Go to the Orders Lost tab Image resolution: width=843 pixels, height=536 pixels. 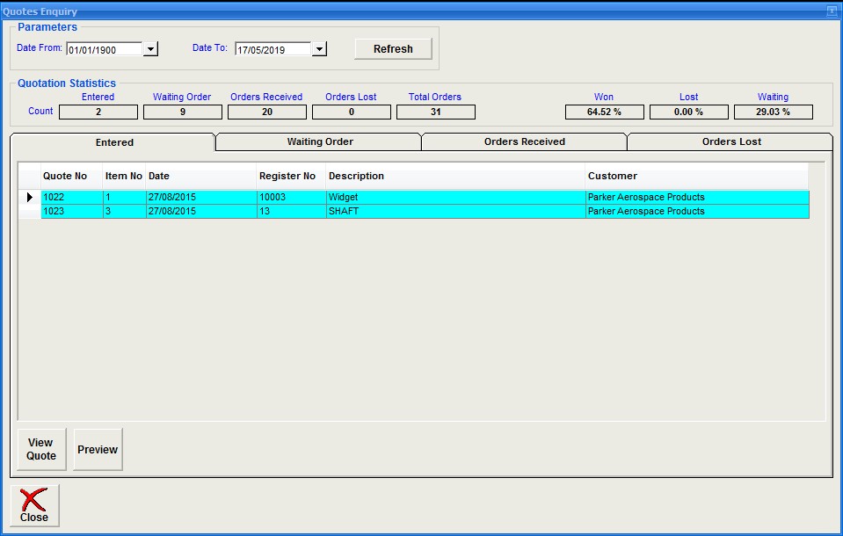click(x=730, y=141)
